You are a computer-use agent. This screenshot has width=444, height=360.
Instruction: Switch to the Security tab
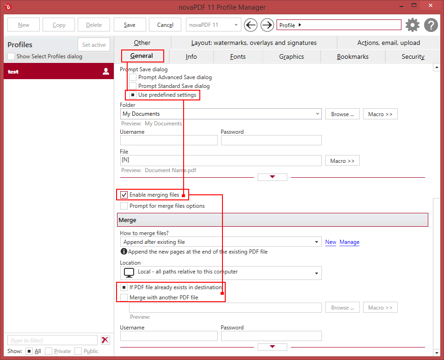[413, 56]
